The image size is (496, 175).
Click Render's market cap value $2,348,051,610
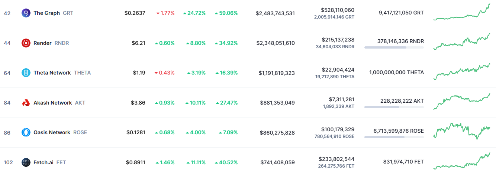tap(276, 43)
